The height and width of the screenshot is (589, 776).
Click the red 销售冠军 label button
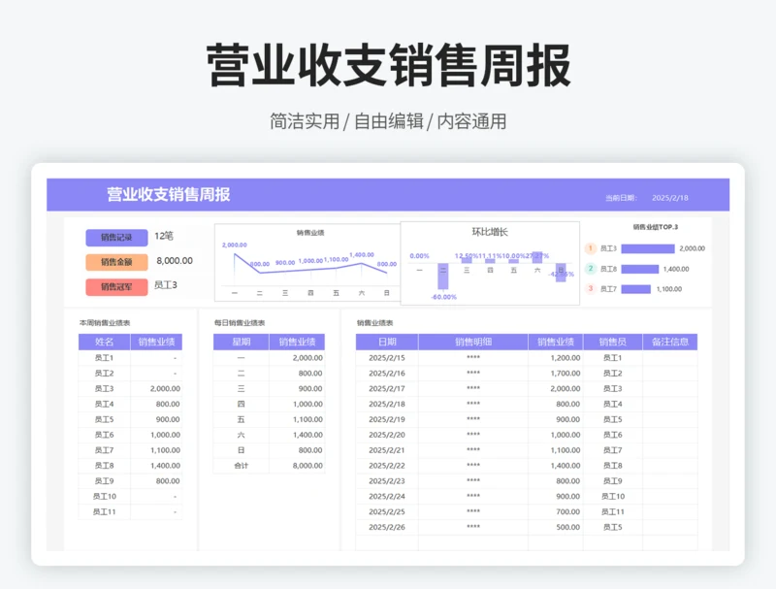[x=116, y=287]
